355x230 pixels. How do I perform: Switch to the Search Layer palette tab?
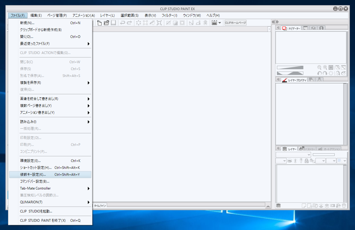pyautogui.click(x=311, y=79)
